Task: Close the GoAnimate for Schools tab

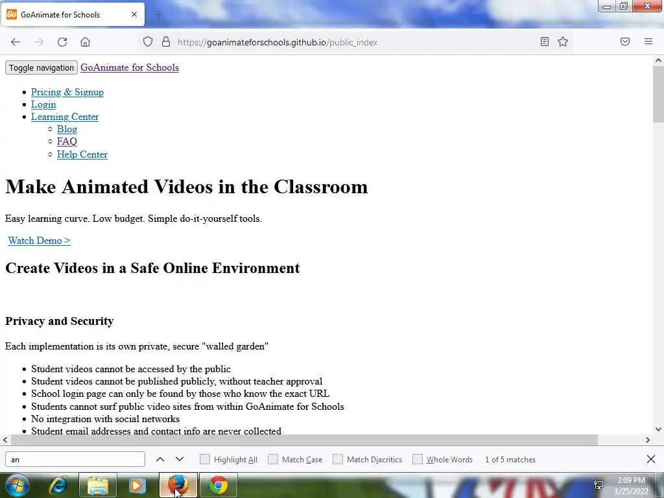Action: tap(134, 14)
